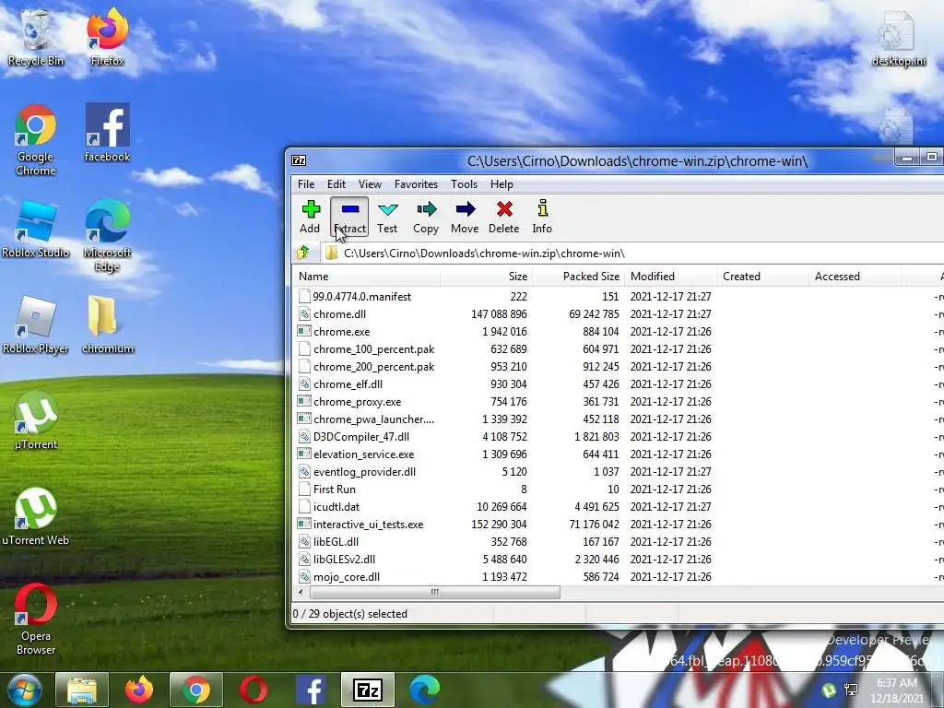The width and height of the screenshot is (944, 708).
Task: Open the Favorites menu
Action: pos(416,184)
